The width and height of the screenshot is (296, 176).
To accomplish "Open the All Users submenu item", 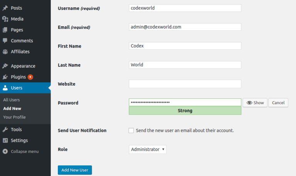I will tap(12, 100).
